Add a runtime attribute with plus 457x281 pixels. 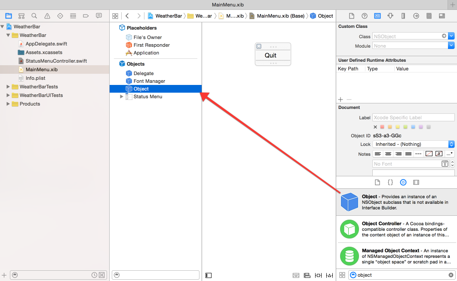pyautogui.click(x=340, y=100)
